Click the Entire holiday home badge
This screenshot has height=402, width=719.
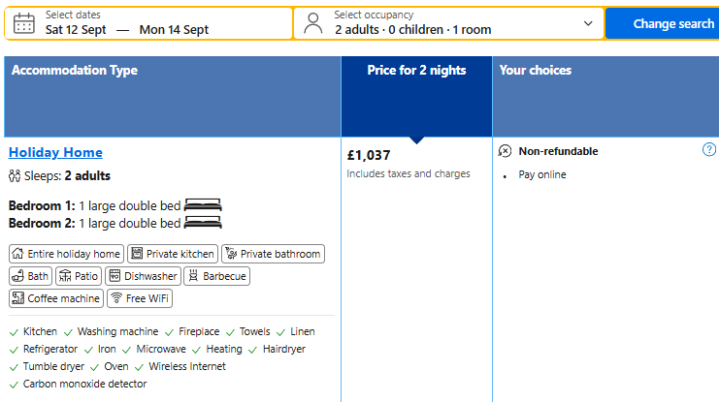point(67,254)
